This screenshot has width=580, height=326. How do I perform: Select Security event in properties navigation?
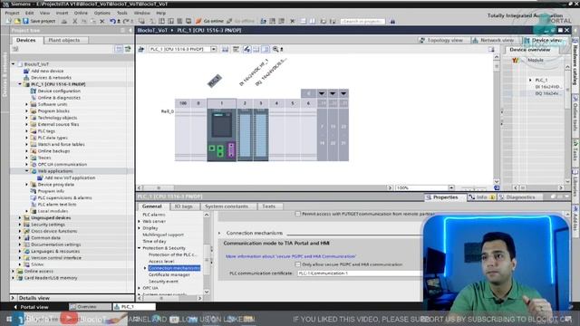coord(163,282)
